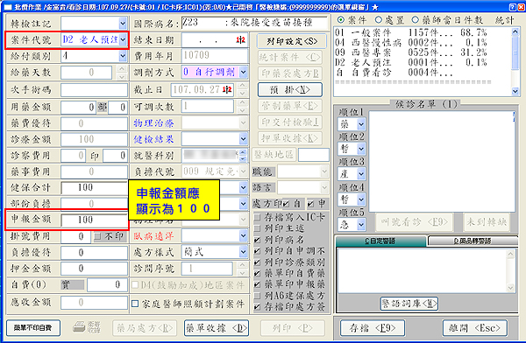Click scroll-up arrow of case statistics list
Image resolution: width=526 pixels, height=343 pixels.
pos(515,32)
